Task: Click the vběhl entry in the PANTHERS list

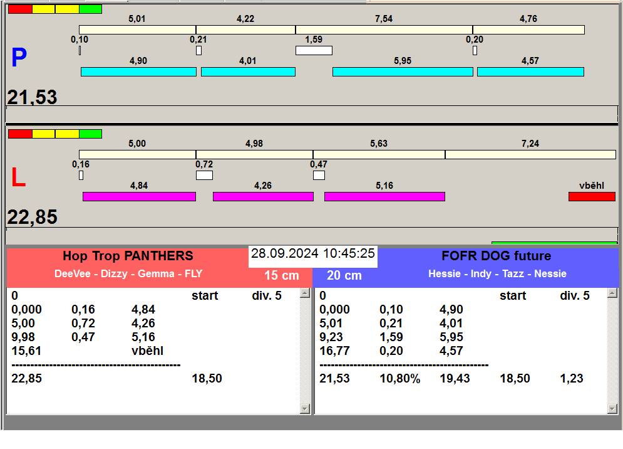Action: pyautogui.click(x=147, y=351)
